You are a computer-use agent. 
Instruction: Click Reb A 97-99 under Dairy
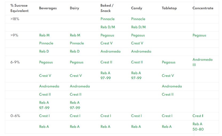click(75, 105)
